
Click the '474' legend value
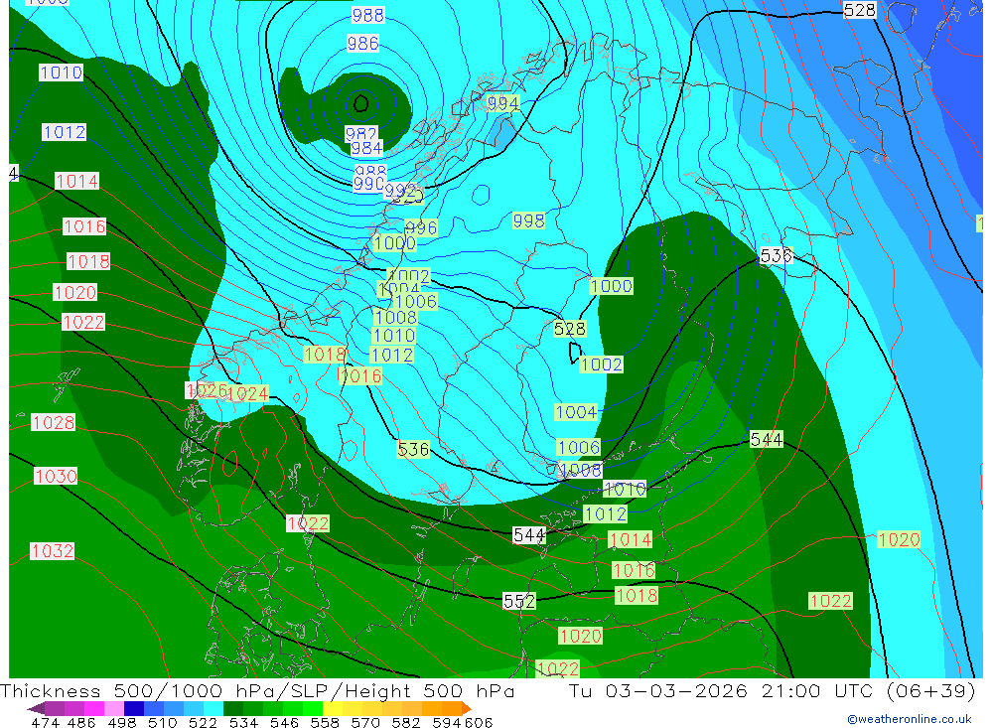pyautogui.click(x=45, y=722)
